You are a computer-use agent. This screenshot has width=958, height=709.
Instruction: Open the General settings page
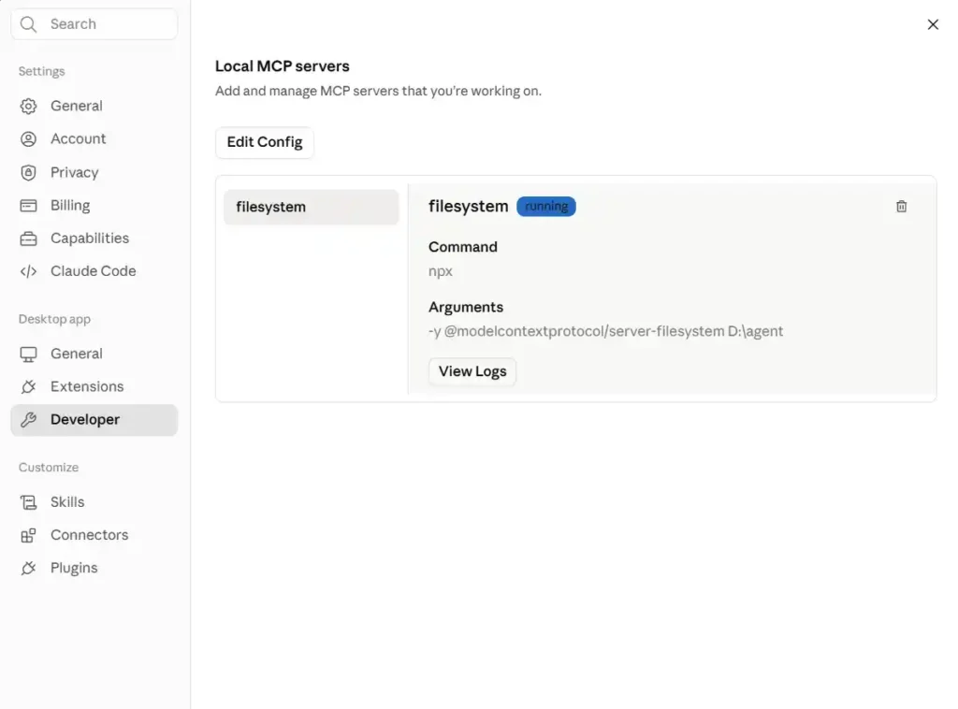coord(94,106)
